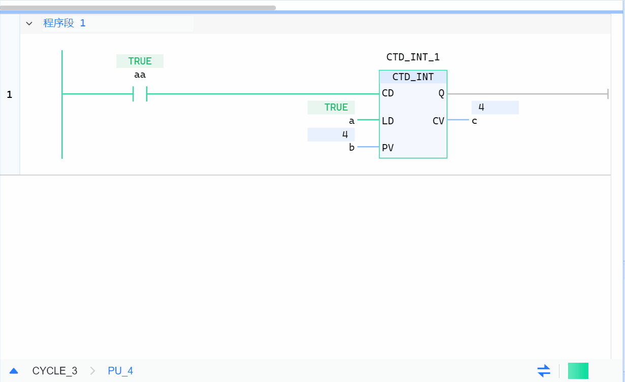
Task: Select variable c at CV output
Action: click(474, 121)
